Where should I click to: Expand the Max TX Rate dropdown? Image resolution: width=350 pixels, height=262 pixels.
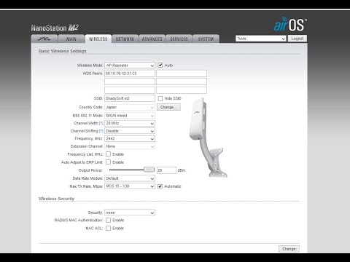(130, 186)
